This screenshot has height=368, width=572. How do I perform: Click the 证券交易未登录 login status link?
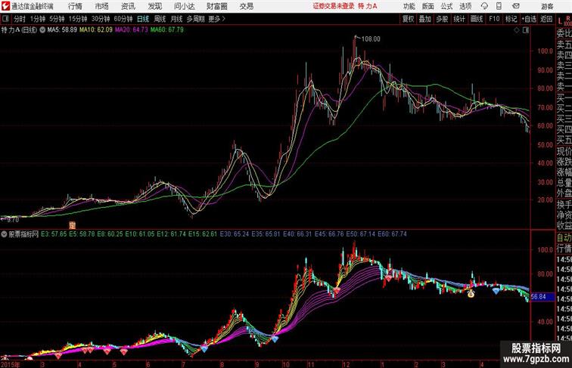click(x=334, y=6)
